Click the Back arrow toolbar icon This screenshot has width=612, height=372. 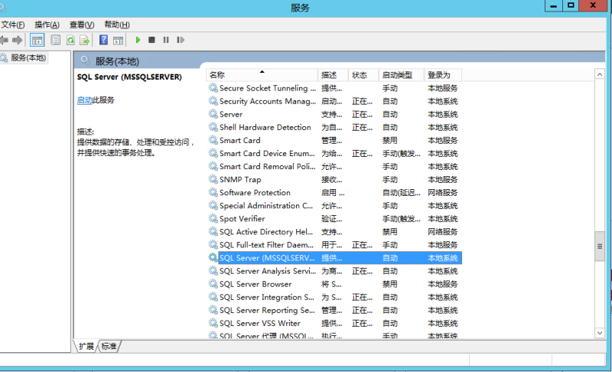point(4,40)
